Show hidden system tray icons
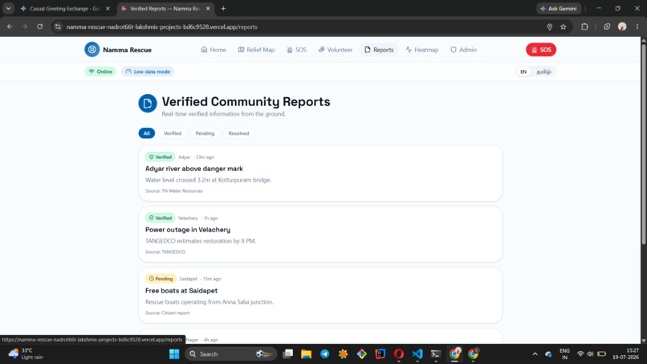This screenshot has height=364, width=647. point(535,354)
